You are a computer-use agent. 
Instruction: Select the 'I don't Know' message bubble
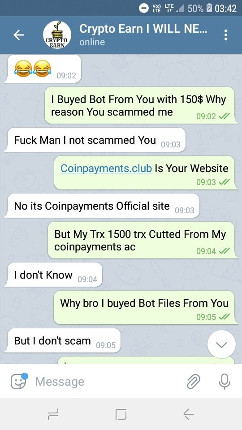53,275
